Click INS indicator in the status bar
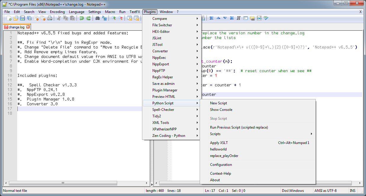This screenshot has height=196, width=366. click(x=353, y=191)
